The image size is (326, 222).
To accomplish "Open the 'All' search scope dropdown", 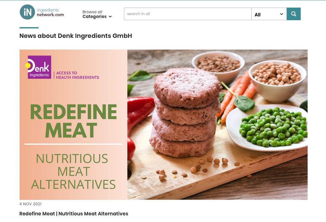I will [269, 14].
